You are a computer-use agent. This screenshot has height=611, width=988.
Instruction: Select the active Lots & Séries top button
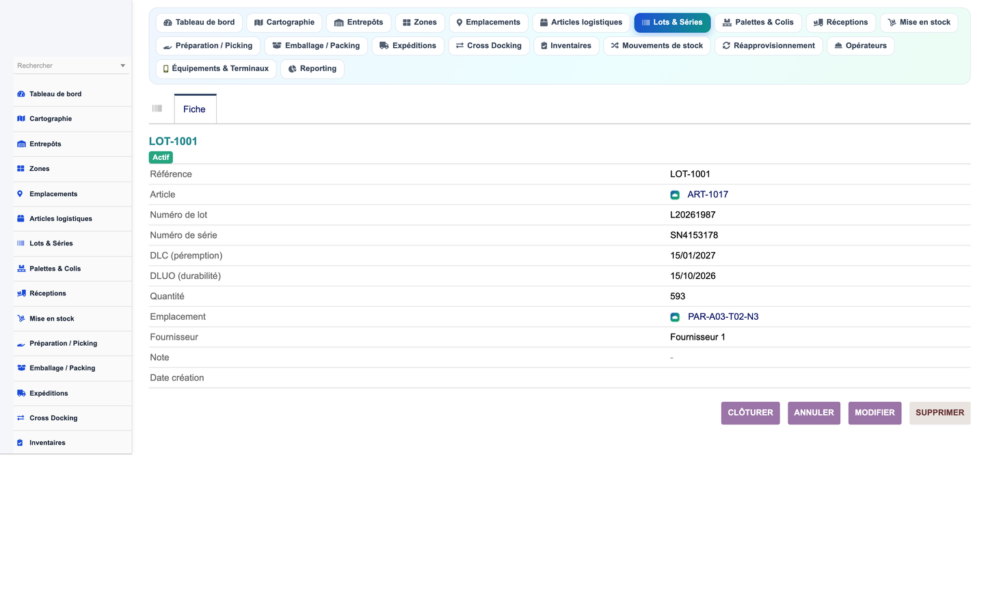click(x=672, y=23)
